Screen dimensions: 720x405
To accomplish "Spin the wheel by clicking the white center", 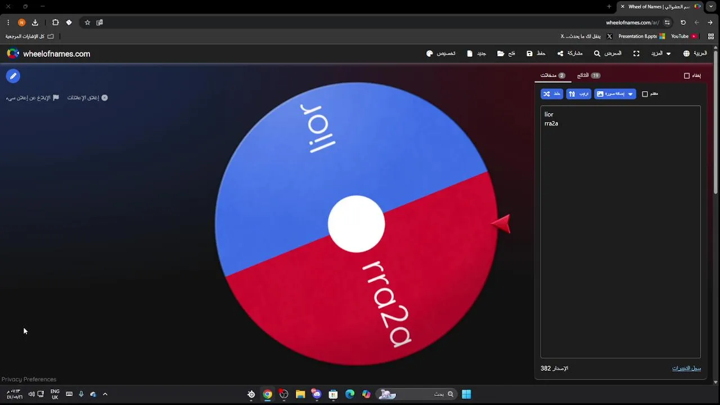I will coord(356,224).
